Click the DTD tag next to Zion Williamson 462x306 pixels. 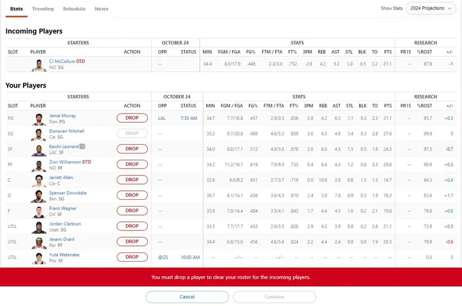[x=87, y=162]
